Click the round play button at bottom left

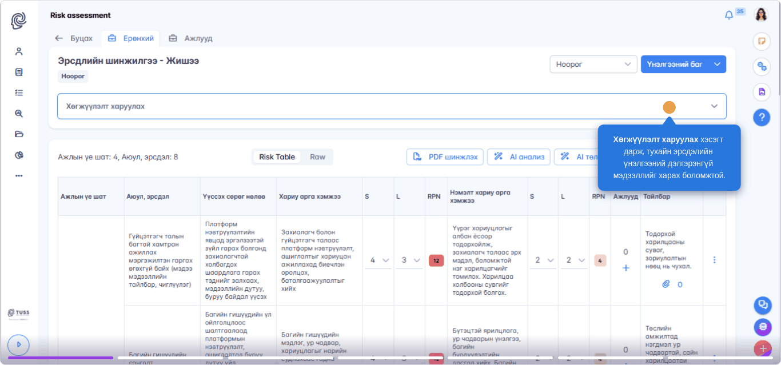19,344
